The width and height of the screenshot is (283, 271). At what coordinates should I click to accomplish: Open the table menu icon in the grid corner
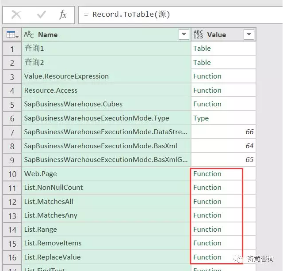[x=12, y=34]
